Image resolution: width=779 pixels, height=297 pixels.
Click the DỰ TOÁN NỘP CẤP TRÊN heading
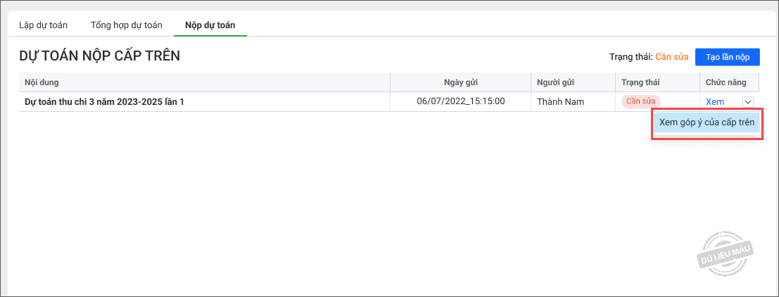[99, 56]
